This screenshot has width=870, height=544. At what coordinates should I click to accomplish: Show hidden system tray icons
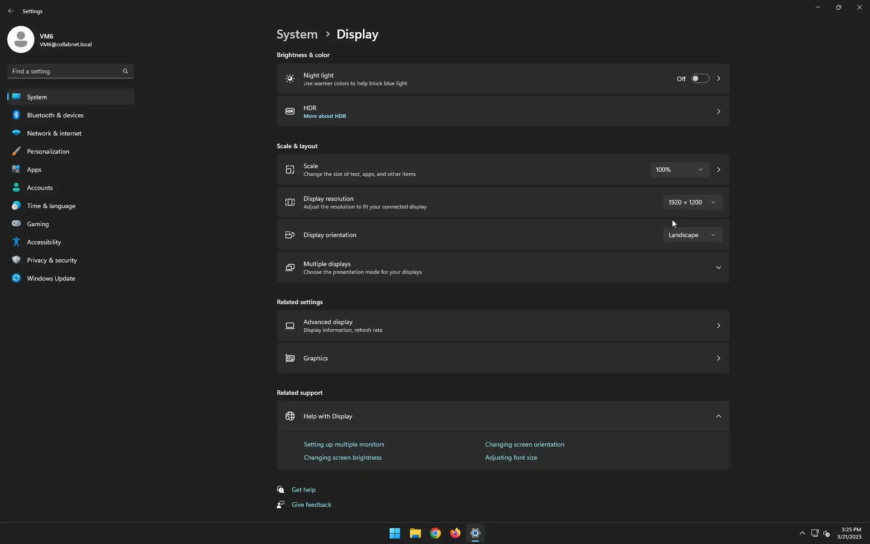(x=802, y=533)
